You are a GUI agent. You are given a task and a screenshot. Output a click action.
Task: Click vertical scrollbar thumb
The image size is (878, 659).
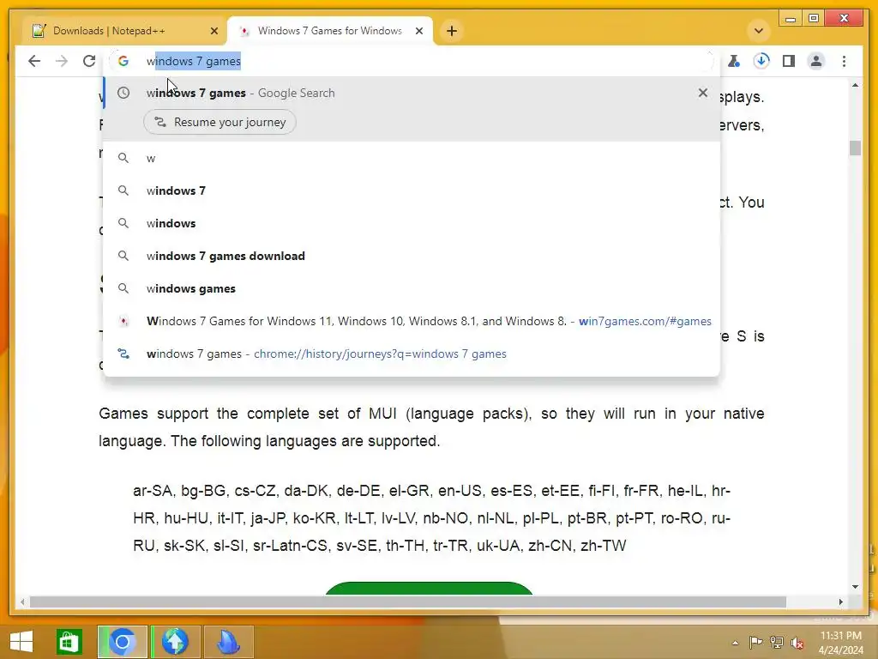[855, 148]
